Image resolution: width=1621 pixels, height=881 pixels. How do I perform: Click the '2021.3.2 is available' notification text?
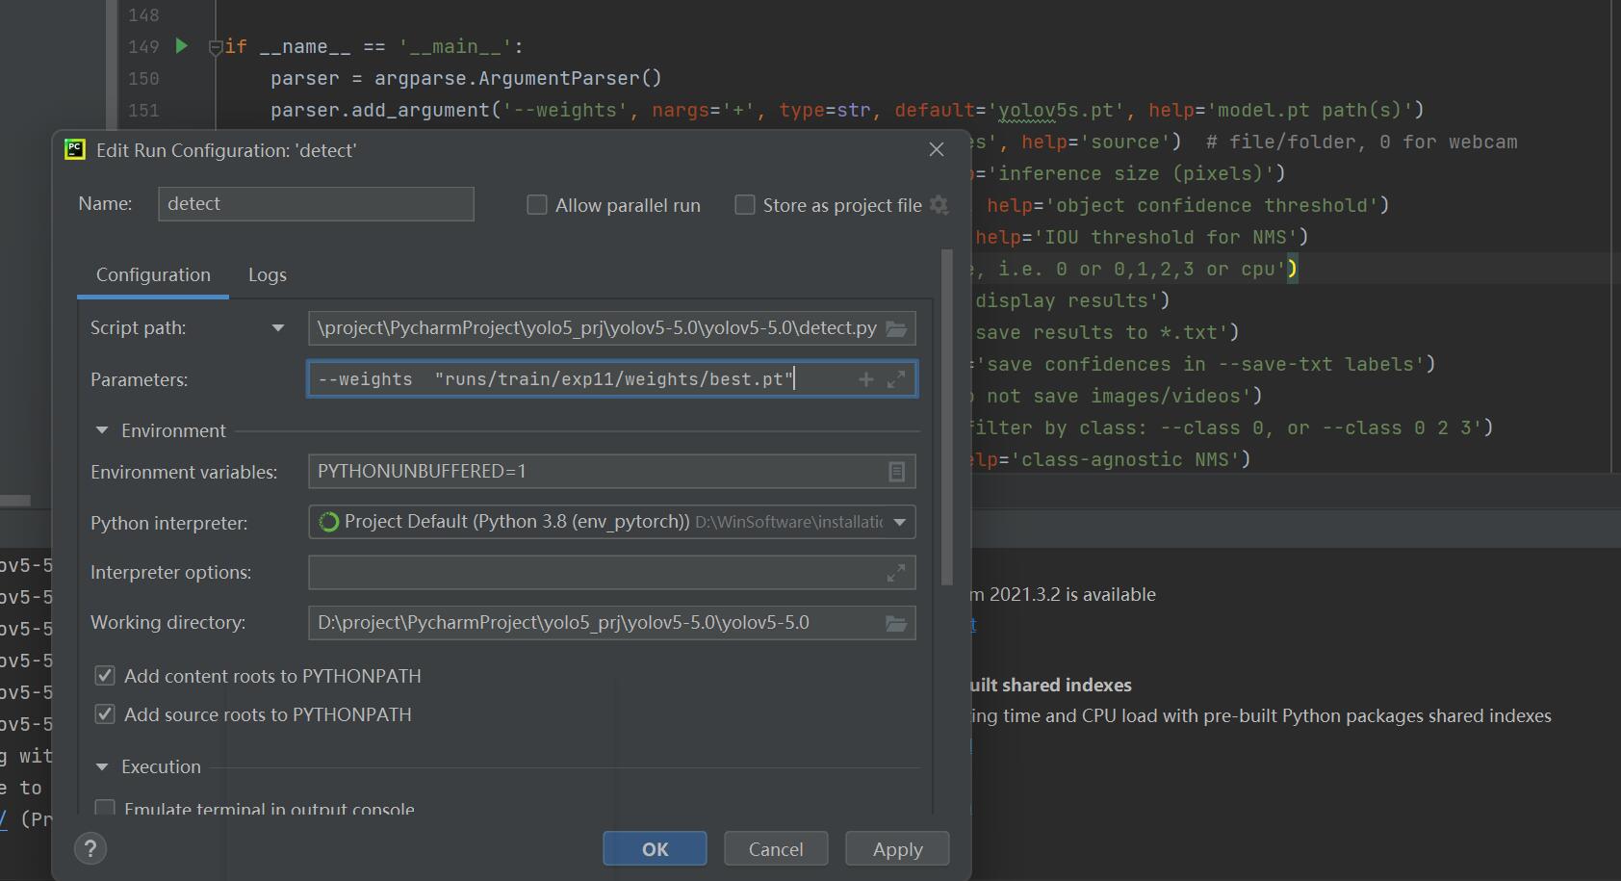1072,594
